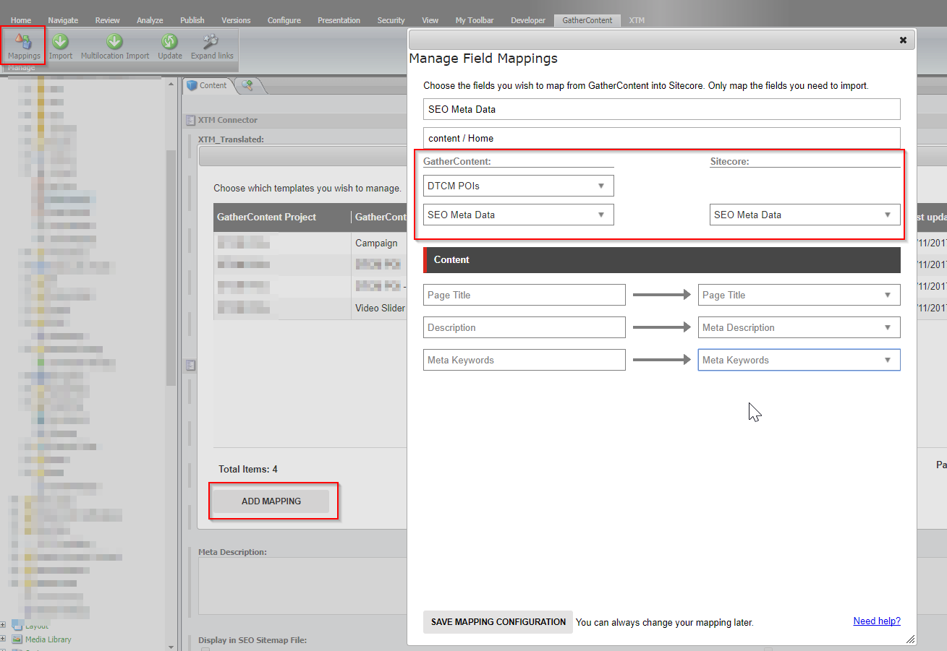Open GatherContent SEO Meta Data template dropdown
This screenshot has height=651, width=947.
519,215
